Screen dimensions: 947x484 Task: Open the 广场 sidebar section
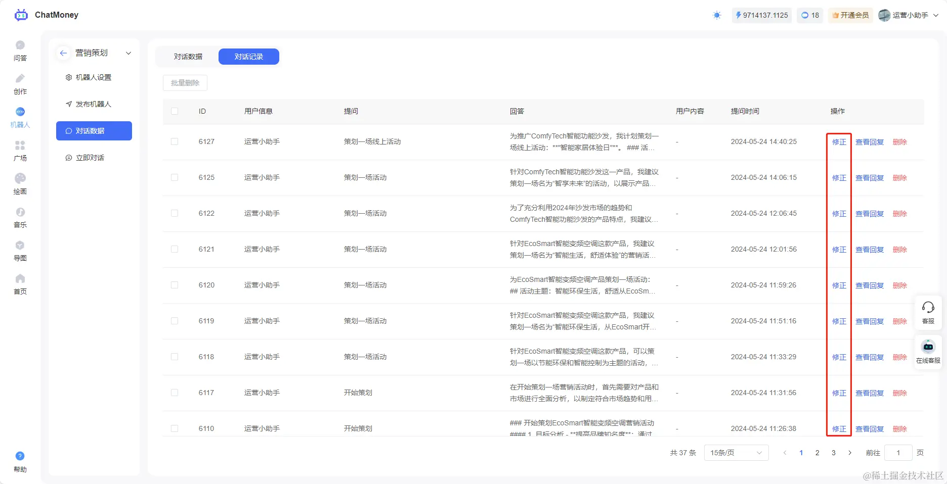(20, 151)
